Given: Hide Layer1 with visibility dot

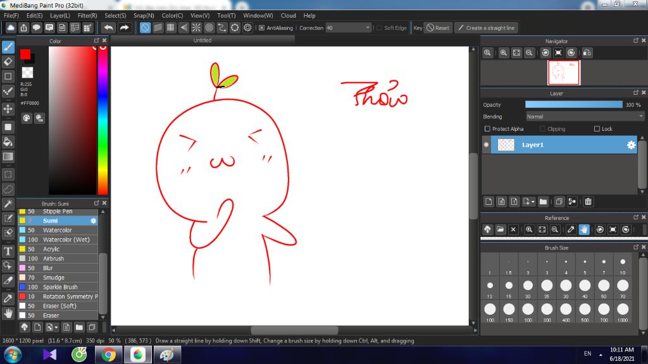Looking at the screenshot, I should tap(487, 145).
